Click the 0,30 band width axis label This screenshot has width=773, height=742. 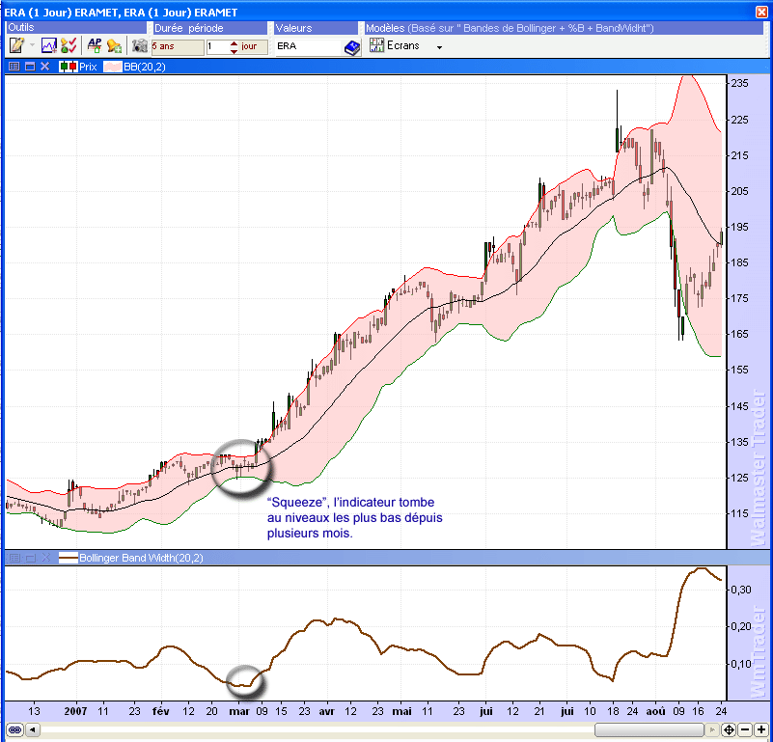pos(740,590)
